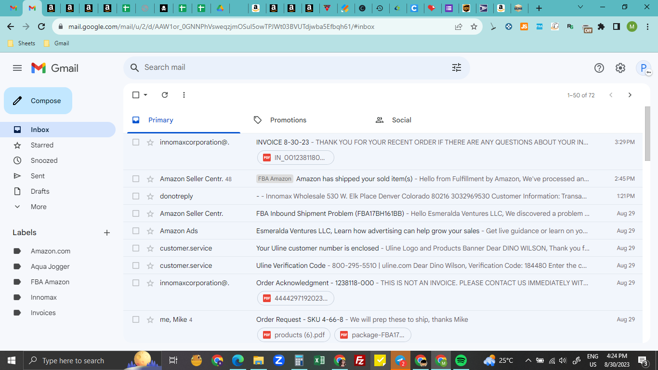The width and height of the screenshot is (658, 370).
Task: Open the Starred folder
Action: click(58, 145)
